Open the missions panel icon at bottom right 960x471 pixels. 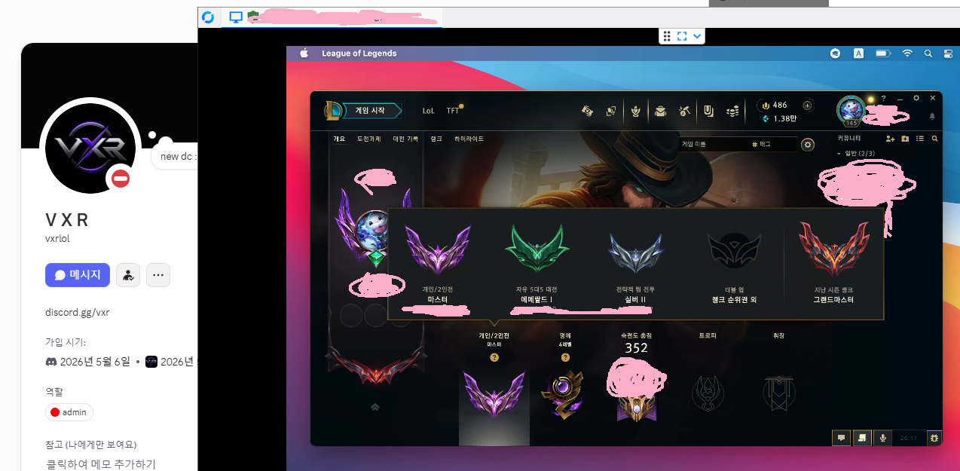pos(862,437)
